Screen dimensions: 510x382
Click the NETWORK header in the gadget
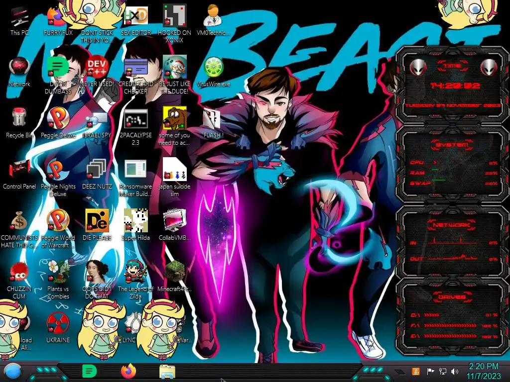(x=452, y=225)
